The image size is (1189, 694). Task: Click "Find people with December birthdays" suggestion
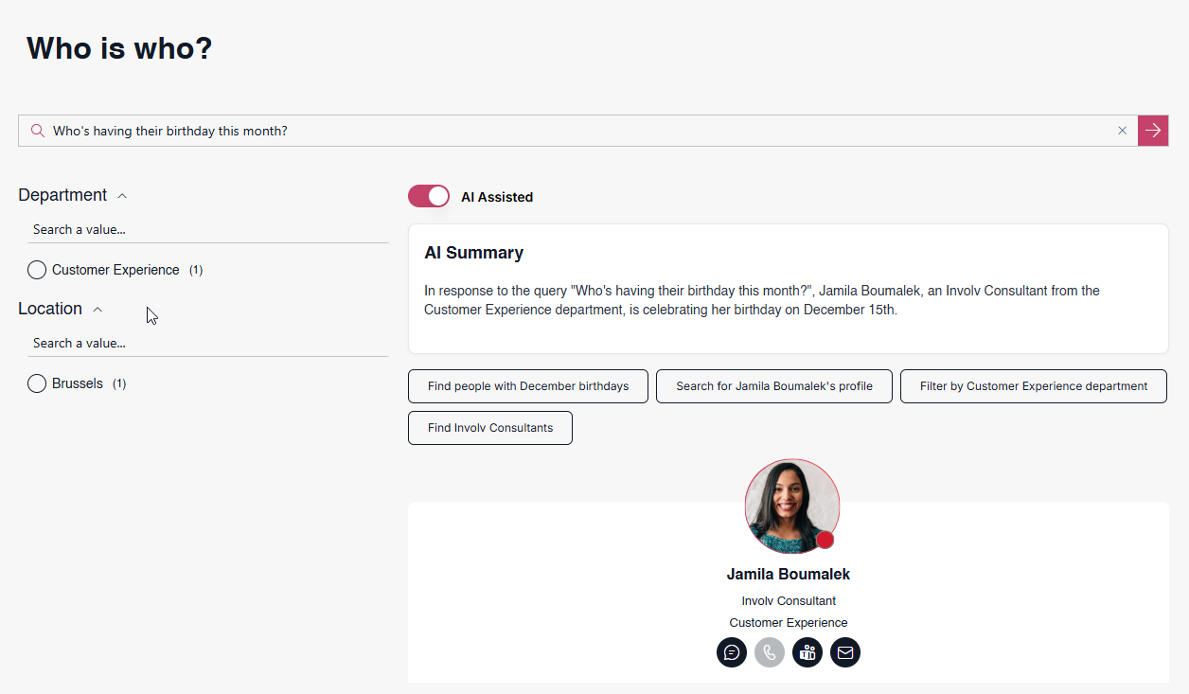click(x=528, y=386)
